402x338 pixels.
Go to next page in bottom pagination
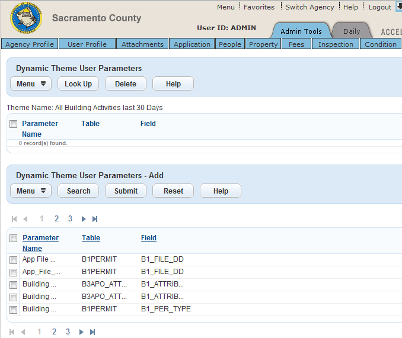81,332
